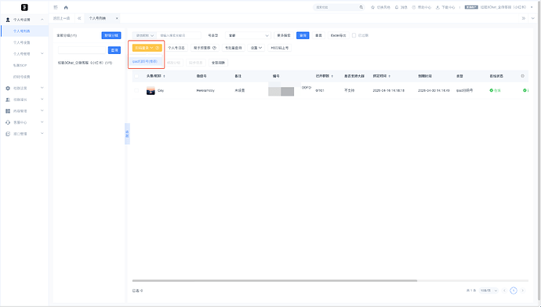
Task: Open the search field type dropdown before keyword input
Action: click(x=144, y=35)
